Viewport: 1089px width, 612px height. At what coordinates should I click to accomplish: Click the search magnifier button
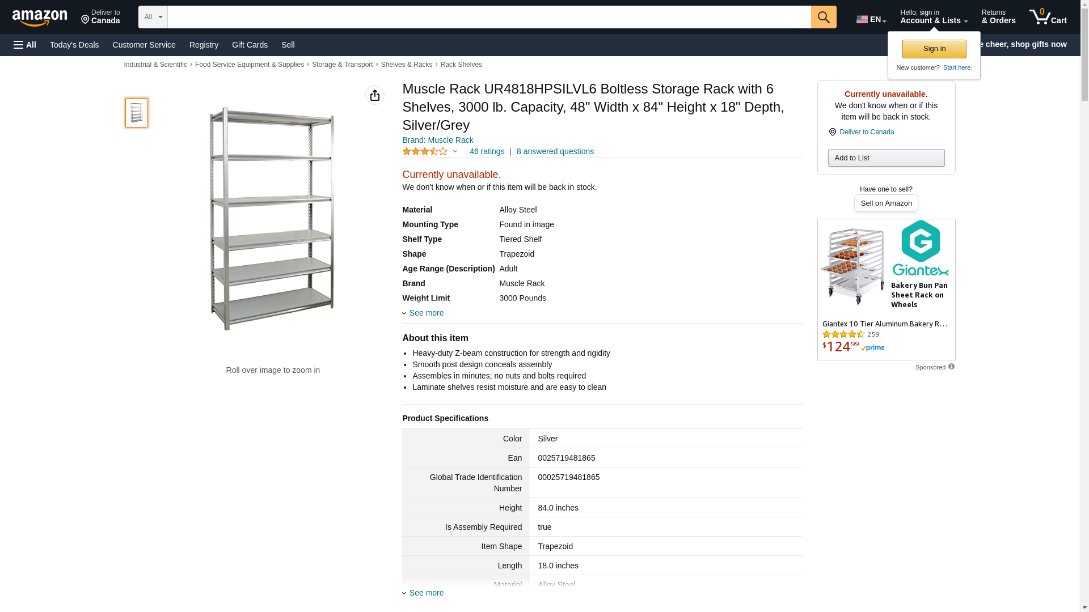click(824, 17)
